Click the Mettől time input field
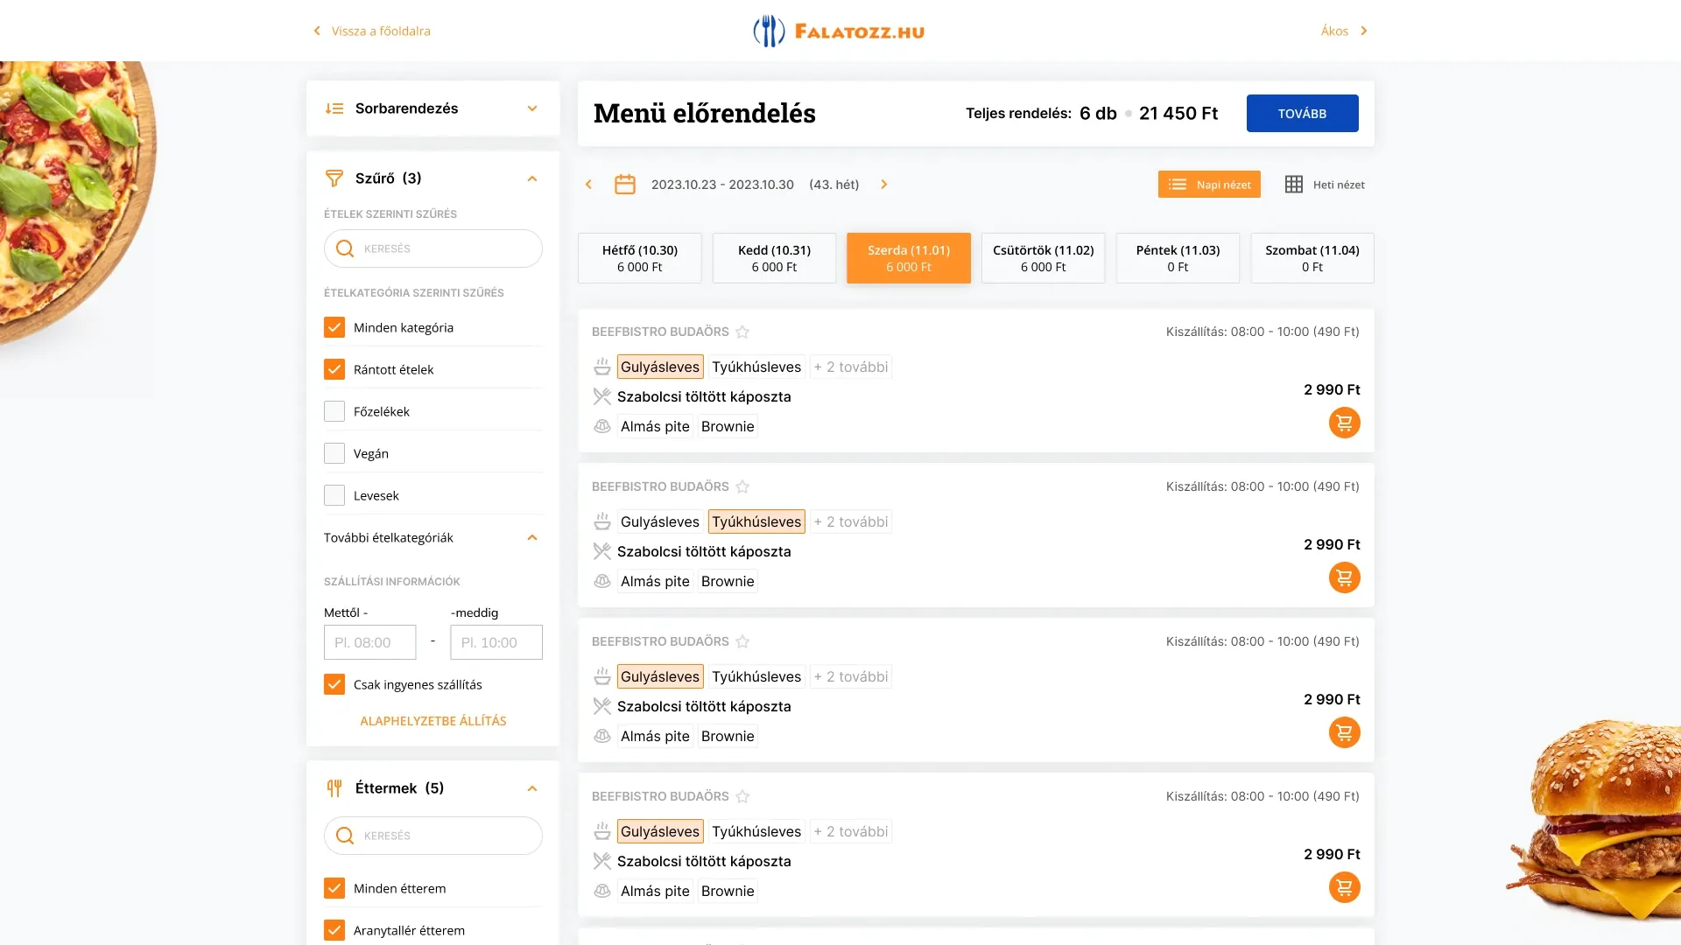 point(370,642)
